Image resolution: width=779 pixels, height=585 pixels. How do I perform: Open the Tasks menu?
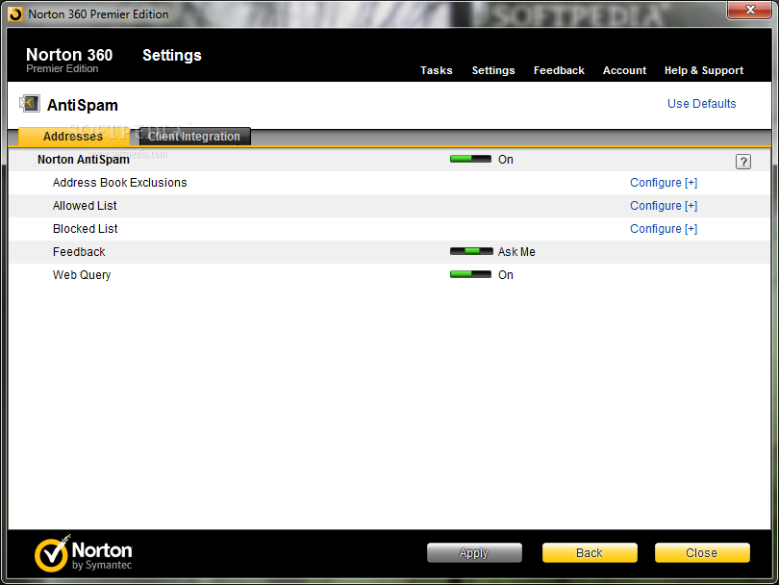437,70
